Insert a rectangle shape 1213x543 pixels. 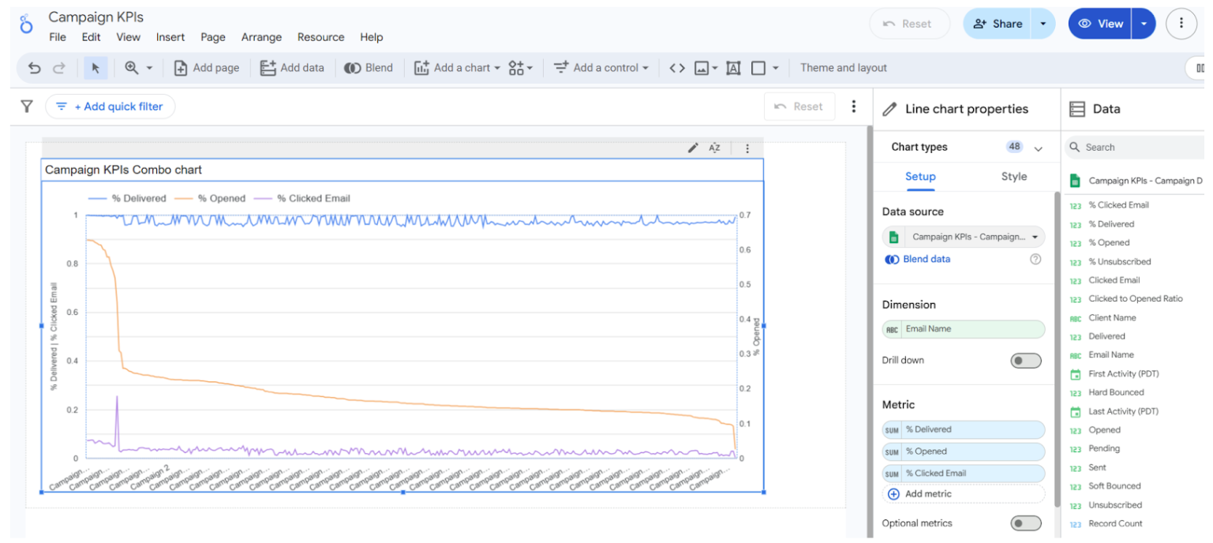click(x=758, y=68)
